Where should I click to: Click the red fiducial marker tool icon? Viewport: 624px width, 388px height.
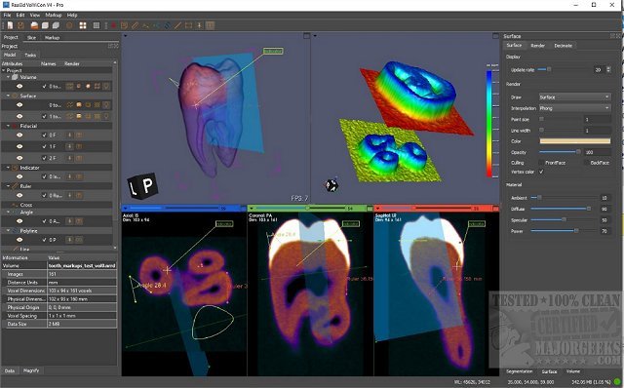point(113,25)
